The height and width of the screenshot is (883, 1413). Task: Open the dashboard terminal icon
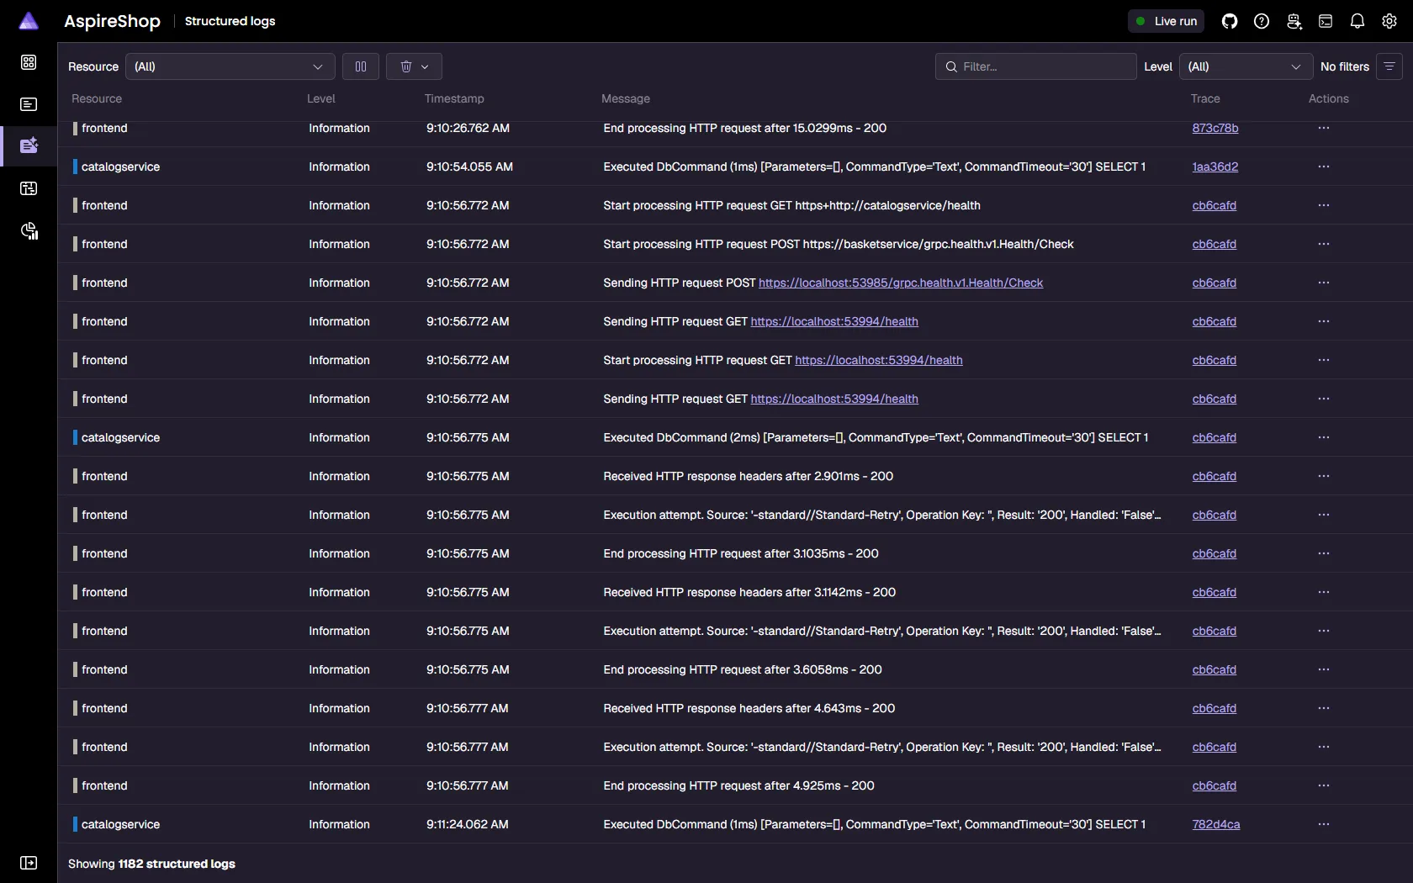[1326, 21]
